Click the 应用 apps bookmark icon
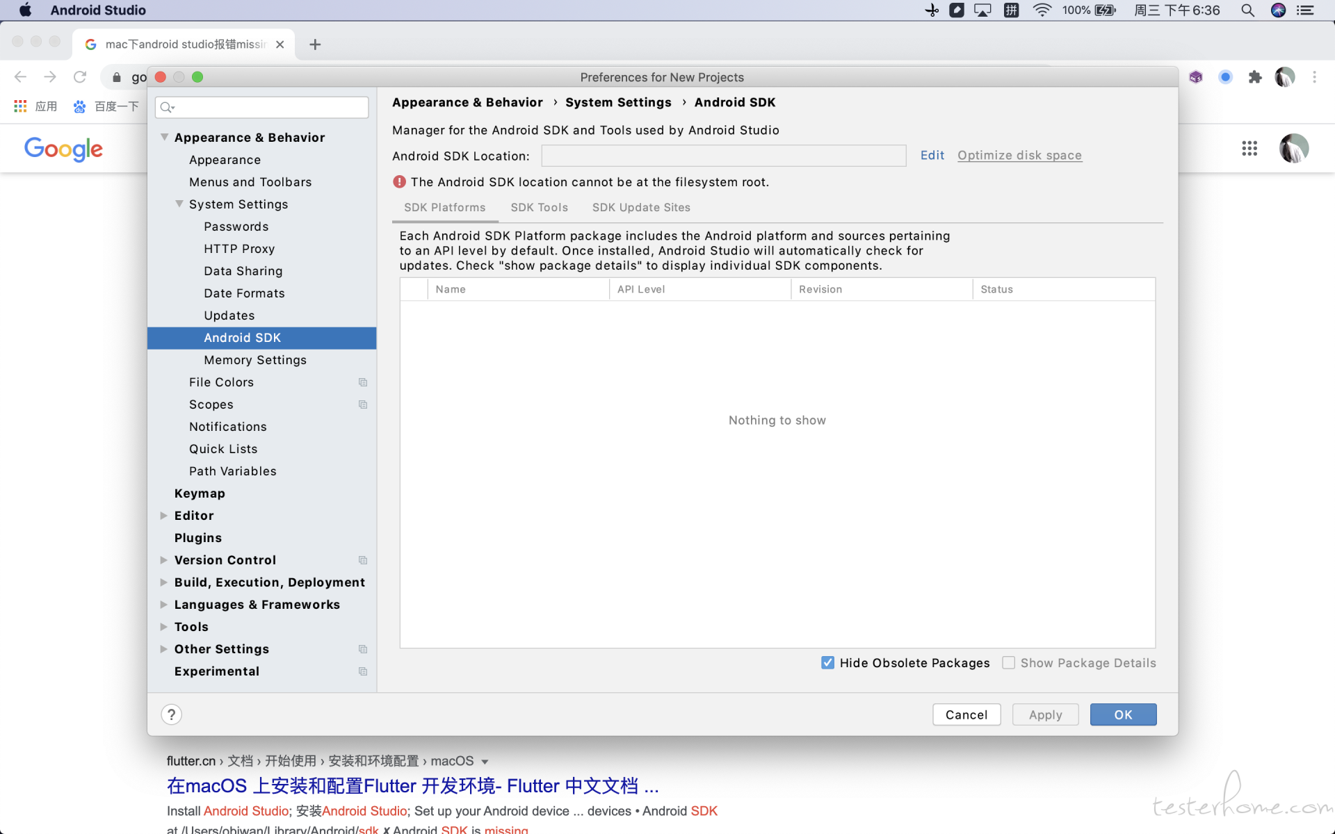The width and height of the screenshot is (1335, 834). pyautogui.click(x=20, y=106)
